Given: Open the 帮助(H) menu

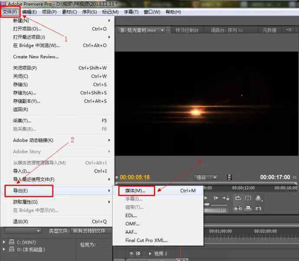Looking at the screenshot, I should [173, 12].
